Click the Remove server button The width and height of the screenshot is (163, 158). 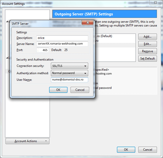tap(147, 51)
